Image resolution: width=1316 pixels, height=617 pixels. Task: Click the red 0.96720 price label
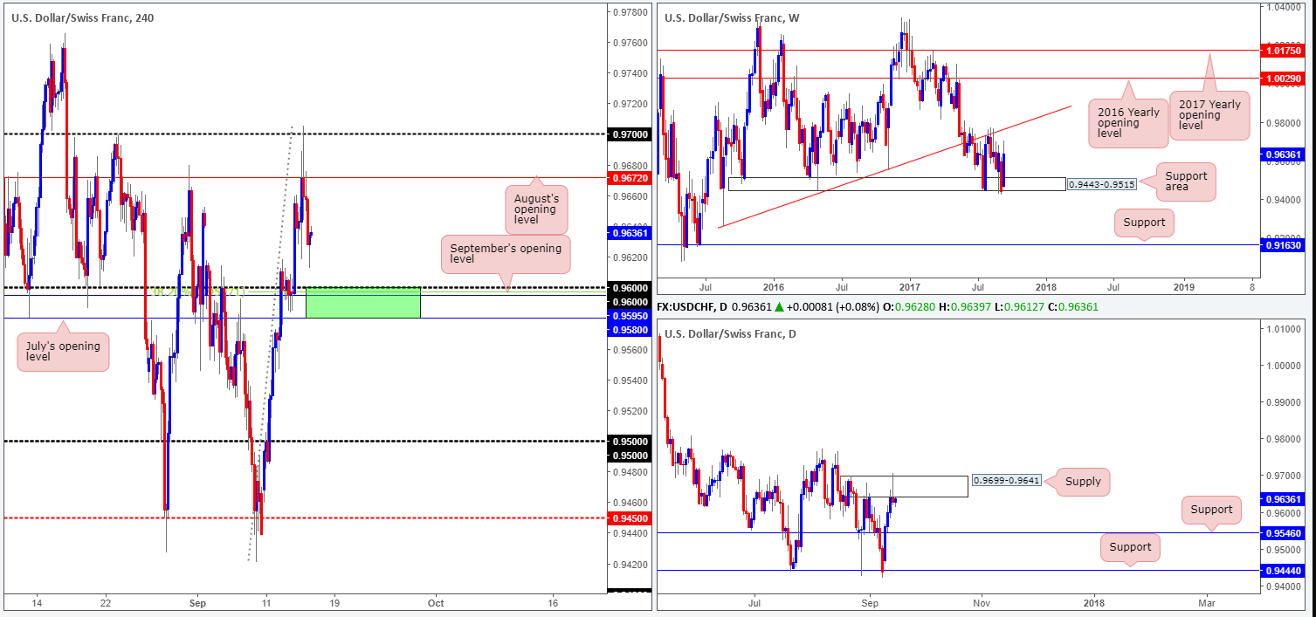point(629,177)
